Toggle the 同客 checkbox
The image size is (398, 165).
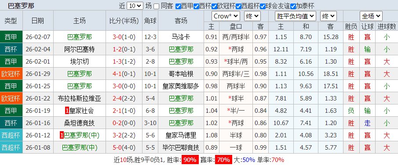click(x=157, y=6)
